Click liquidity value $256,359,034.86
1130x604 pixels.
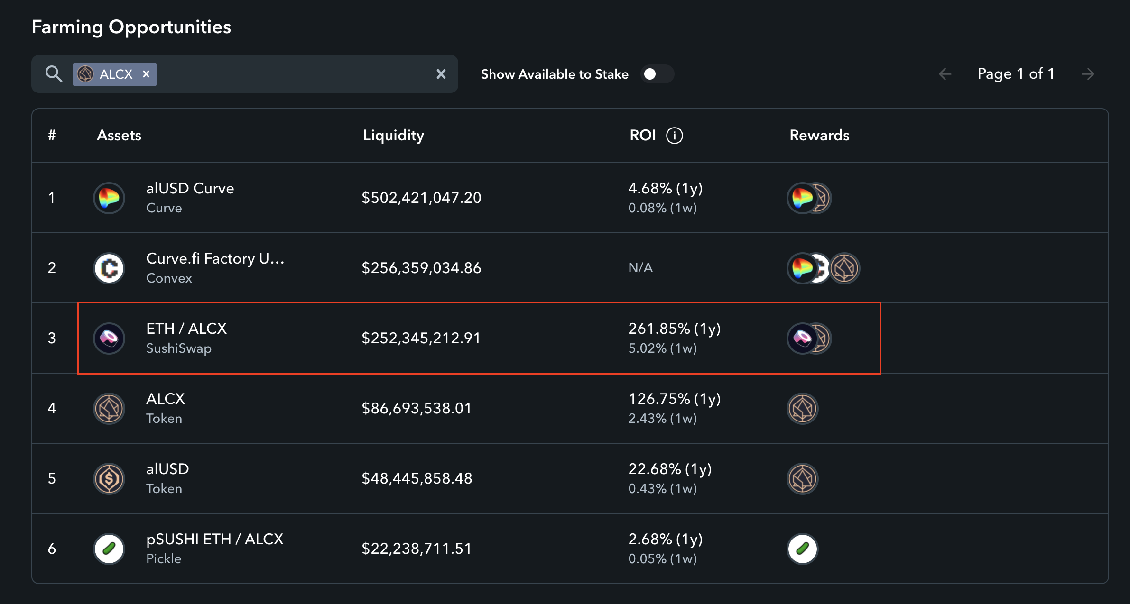pos(421,268)
